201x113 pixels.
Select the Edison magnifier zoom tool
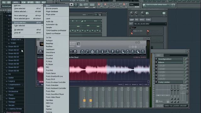pos(75,51)
